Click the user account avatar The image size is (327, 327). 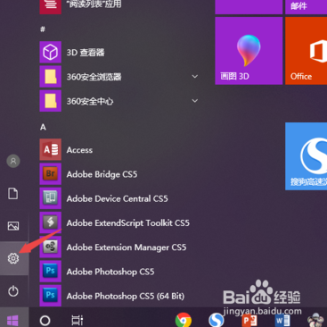(x=13, y=161)
